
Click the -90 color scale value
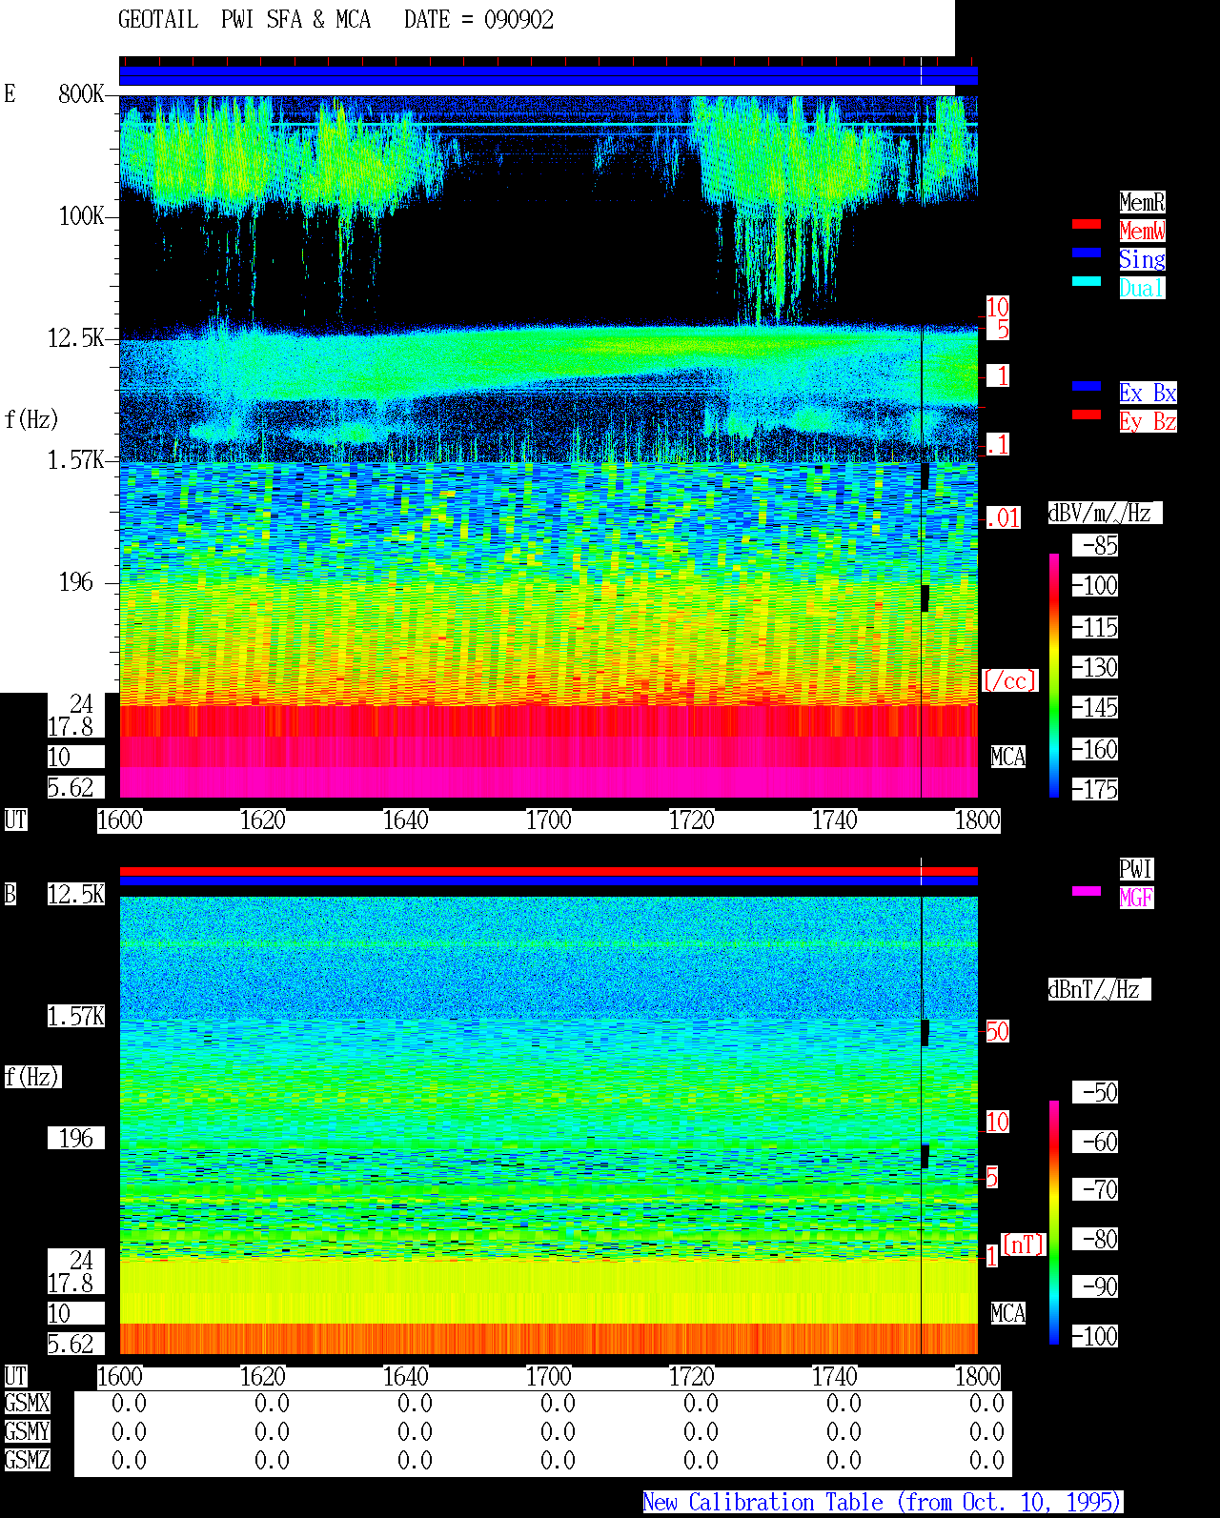(1095, 1286)
